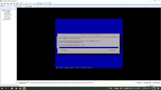Switch to the Home tab
The image size is (161, 90).
coord(20,6)
